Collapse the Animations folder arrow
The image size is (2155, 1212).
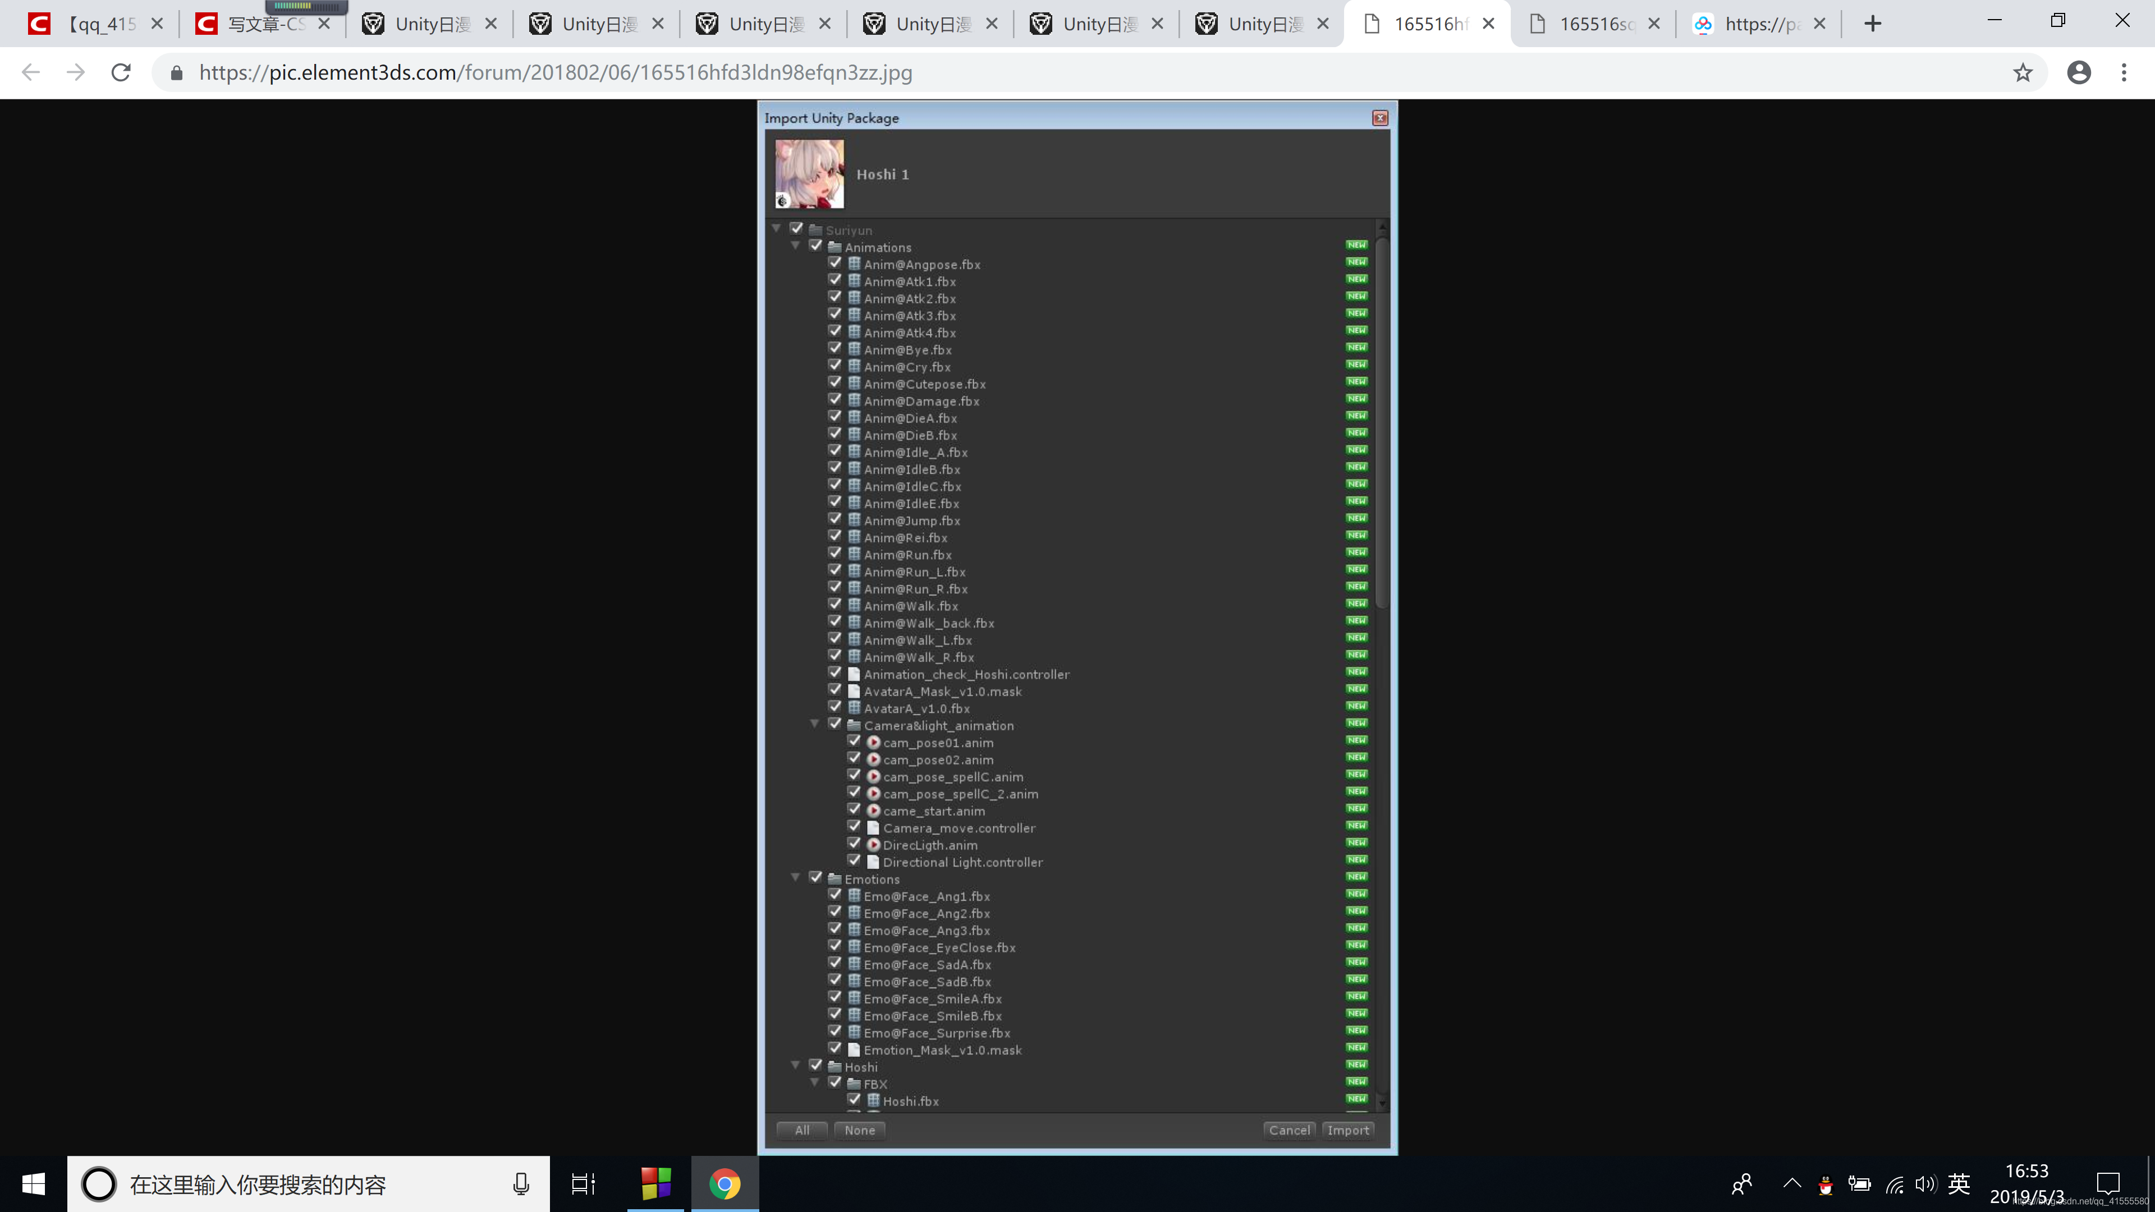(796, 246)
